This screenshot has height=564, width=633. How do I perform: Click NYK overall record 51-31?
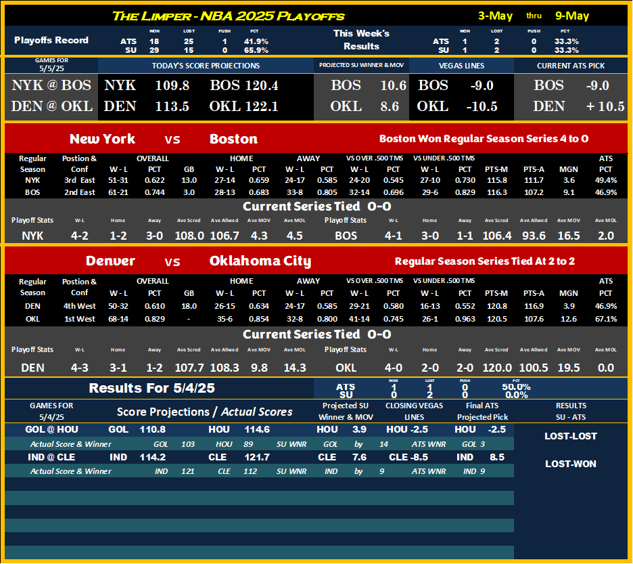pyautogui.click(x=118, y=180)
